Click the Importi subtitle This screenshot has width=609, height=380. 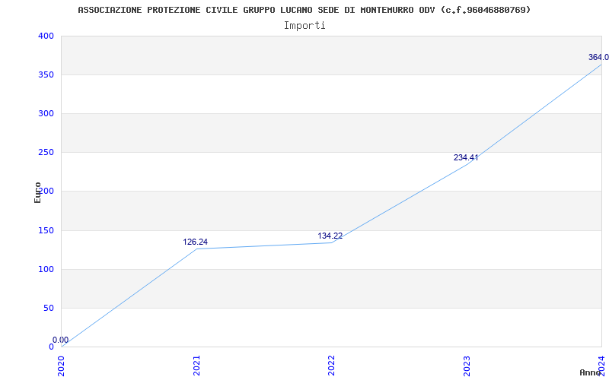coord(304,25)
